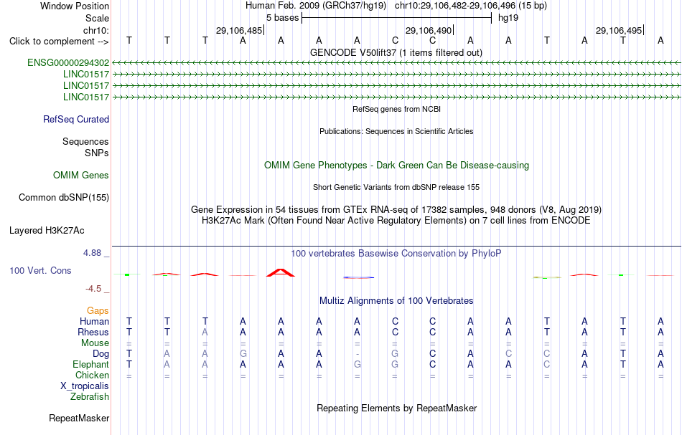Click 'Publications: Sequences in Scientific Articles' title
Viewport: 682px width, 435px height.
point(396,131)
